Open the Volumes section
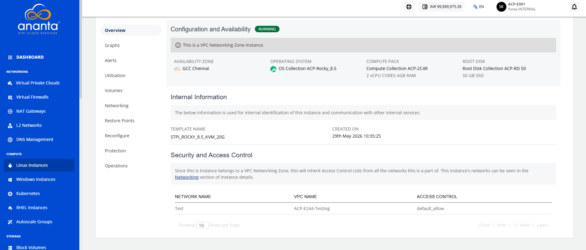This screenshot has width=586, height=250. coord(113,91)
